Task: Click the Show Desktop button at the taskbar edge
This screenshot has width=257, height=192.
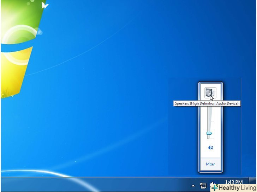Action: click(253, 184)
